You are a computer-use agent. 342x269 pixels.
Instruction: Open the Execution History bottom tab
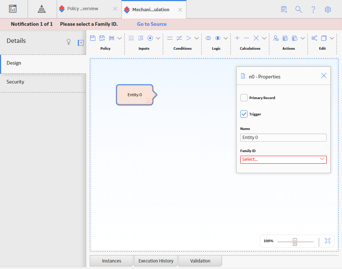(x=156, y=261)
